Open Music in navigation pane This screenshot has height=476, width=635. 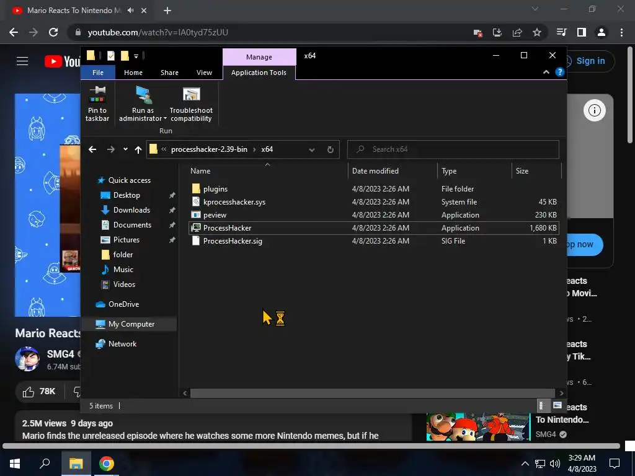tap(123, 270)
